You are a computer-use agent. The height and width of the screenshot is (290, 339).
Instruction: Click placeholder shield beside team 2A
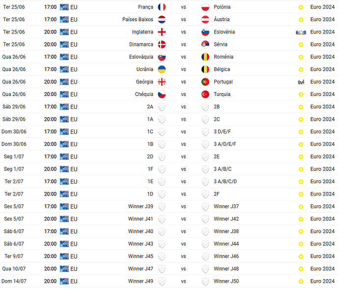tap(162, 107)
